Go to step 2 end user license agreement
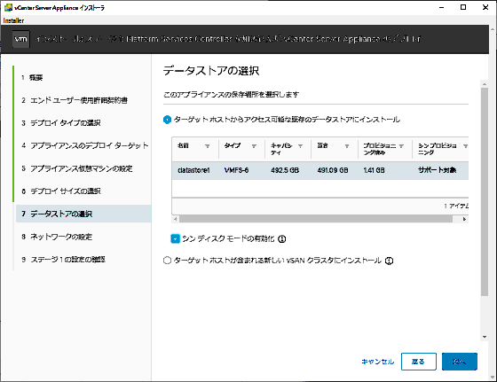This screenshot has width=497, height=382. (75, 100)
